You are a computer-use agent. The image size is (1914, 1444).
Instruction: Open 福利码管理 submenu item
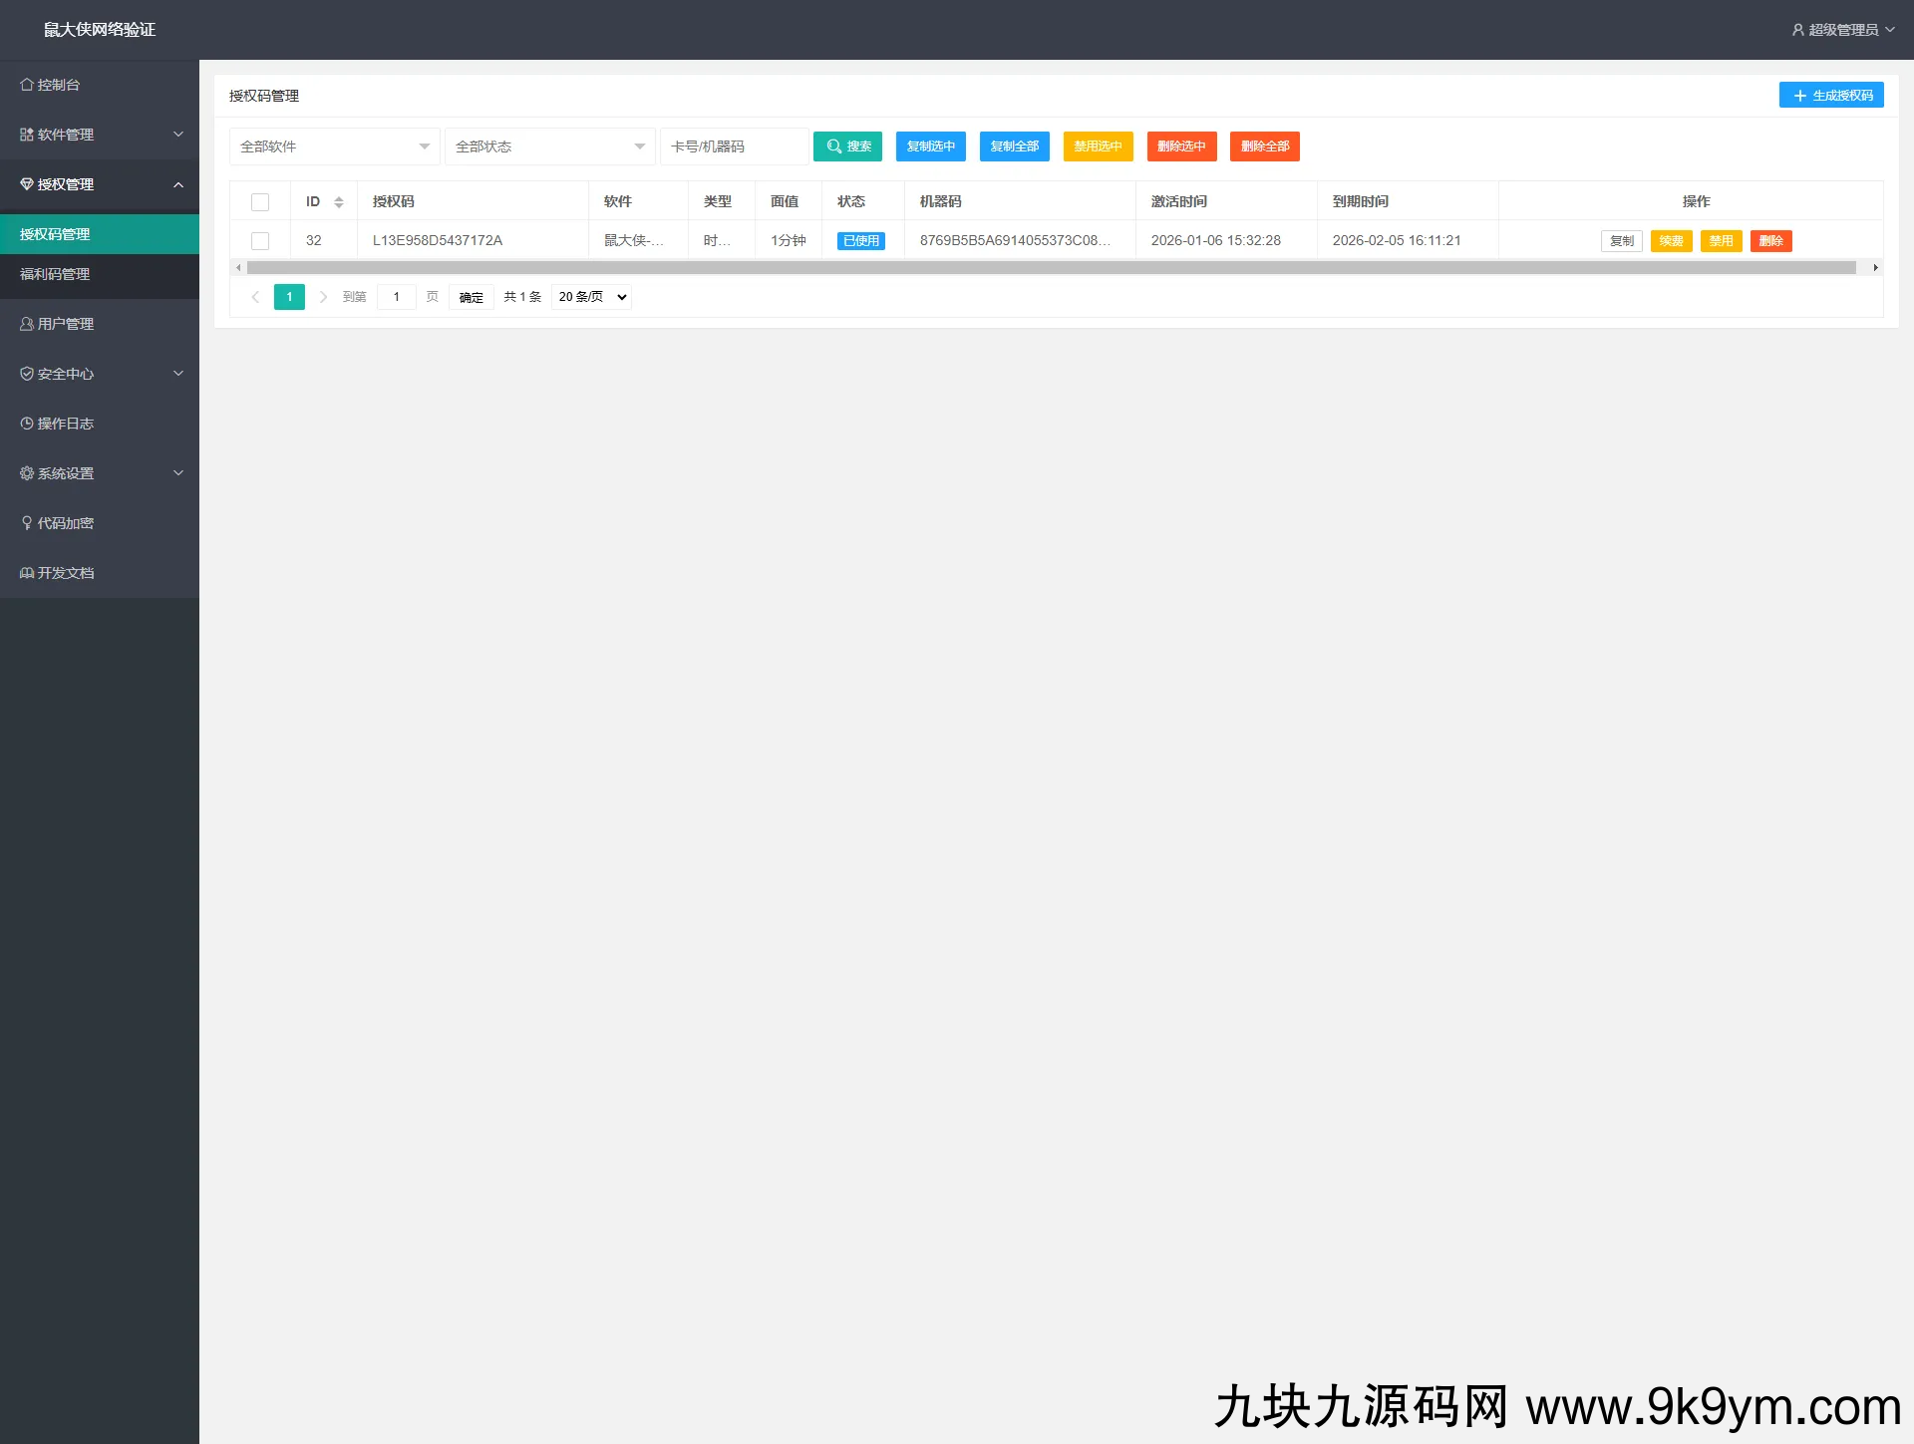[x=55, y=274]
